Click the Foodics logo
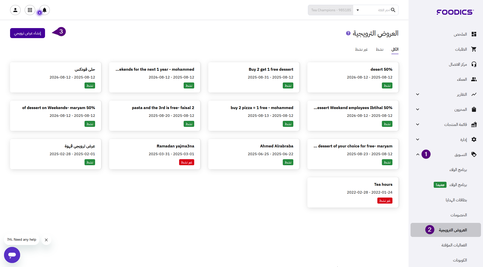The height and width of the screenshot is (267, 483). tap(455, 12)
